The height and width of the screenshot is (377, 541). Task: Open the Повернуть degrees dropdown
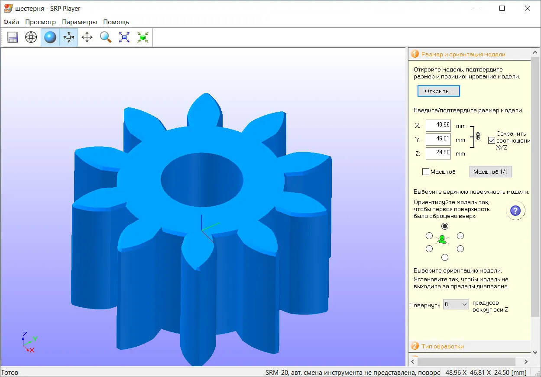[x=456, y=304]
